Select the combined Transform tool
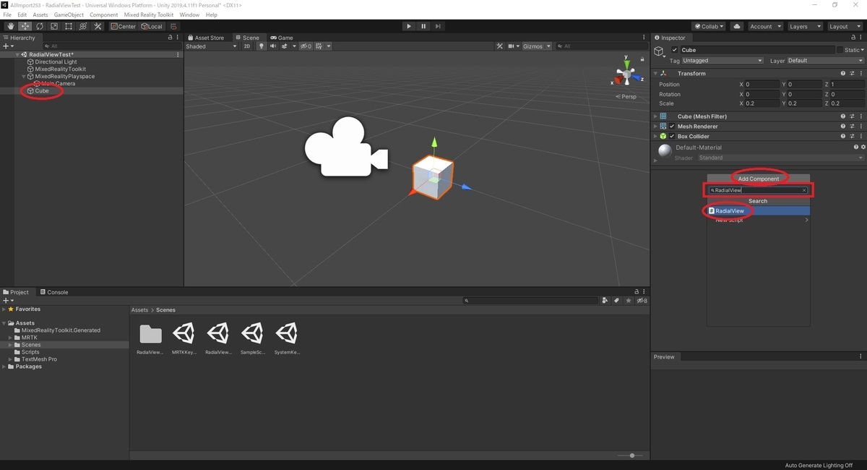The width and height of the screenshot is (867, 470). coord(82,26)
